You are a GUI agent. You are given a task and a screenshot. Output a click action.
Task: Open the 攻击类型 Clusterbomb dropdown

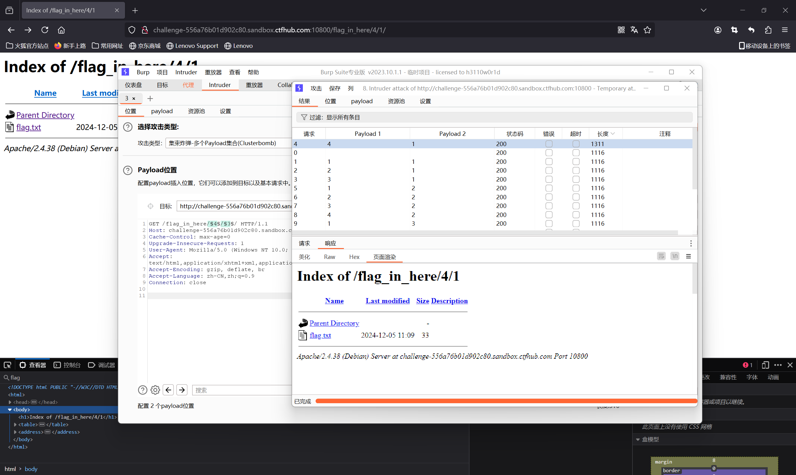[x=228, y=143]
